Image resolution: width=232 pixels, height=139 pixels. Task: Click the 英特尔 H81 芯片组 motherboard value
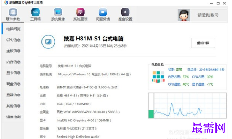[x=82, y=96]
